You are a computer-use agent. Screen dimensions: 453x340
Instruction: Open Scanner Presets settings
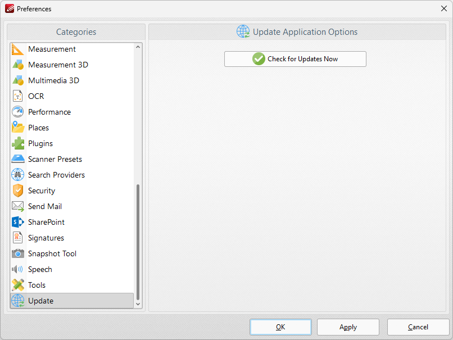[72, 159]
